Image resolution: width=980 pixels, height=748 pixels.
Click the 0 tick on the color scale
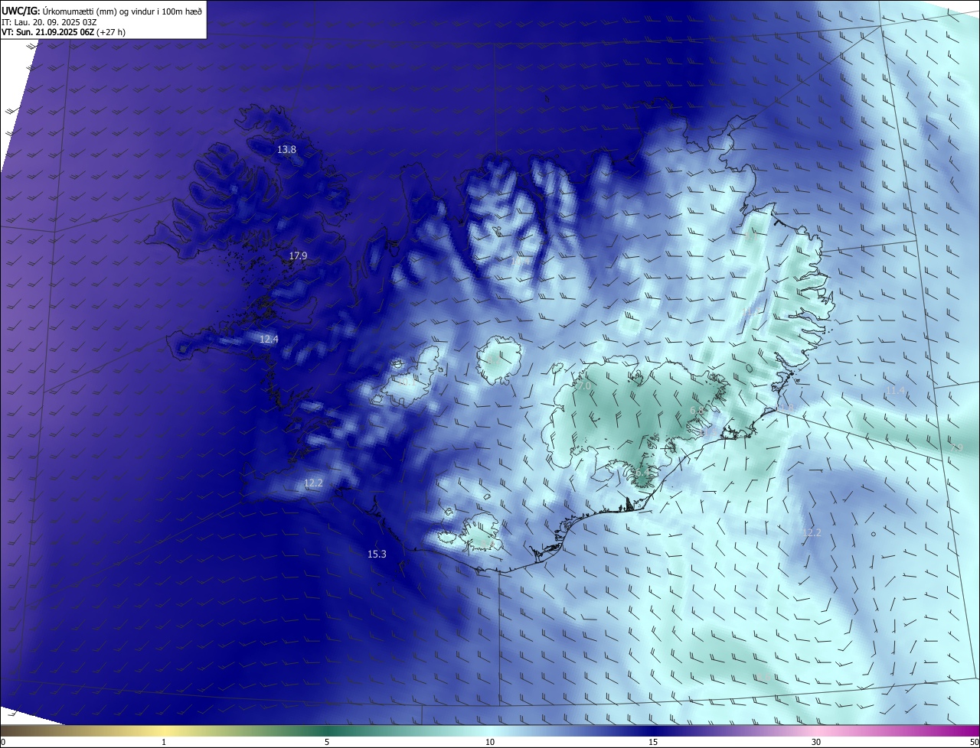pyautogui.click(x=2, y=742)
